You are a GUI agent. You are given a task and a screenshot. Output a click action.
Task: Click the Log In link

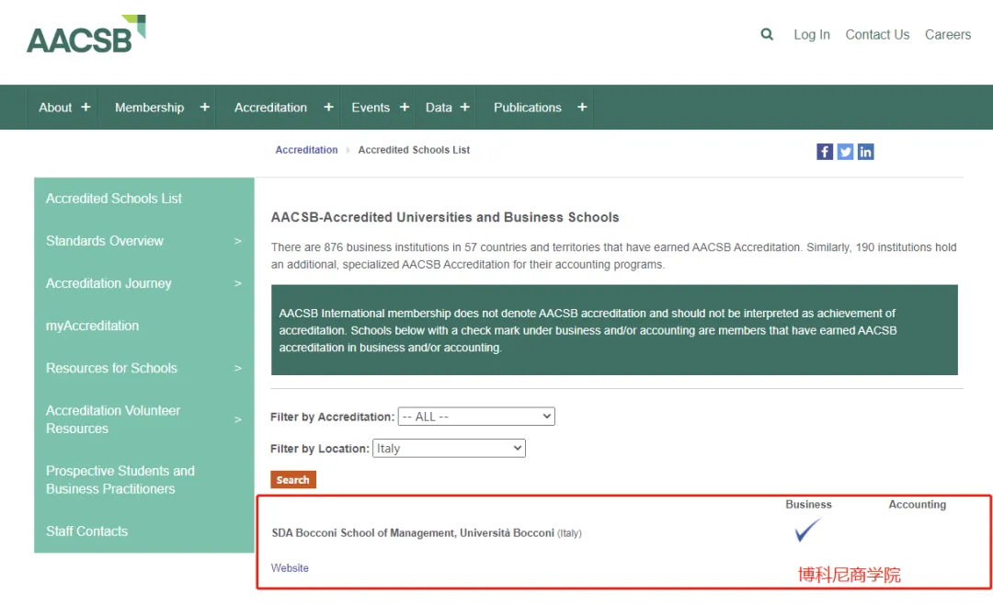coord(812,35)
